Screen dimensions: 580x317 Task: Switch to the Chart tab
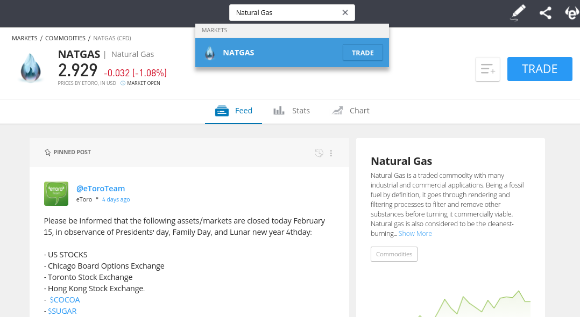351,111
